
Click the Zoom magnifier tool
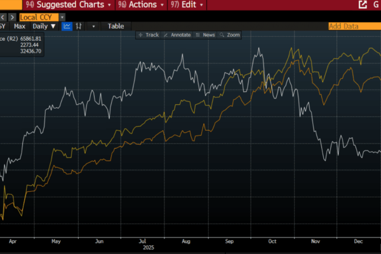tap(229, 35)
